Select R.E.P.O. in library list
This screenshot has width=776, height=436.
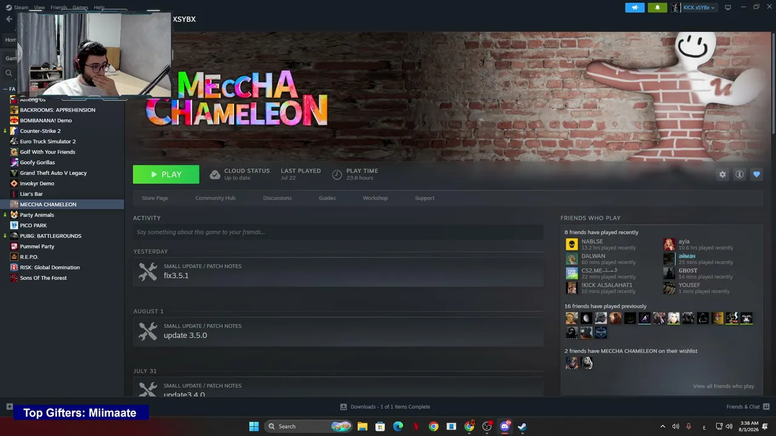tap(29, 257)
